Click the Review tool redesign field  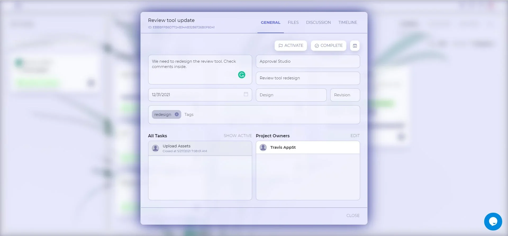308,78
